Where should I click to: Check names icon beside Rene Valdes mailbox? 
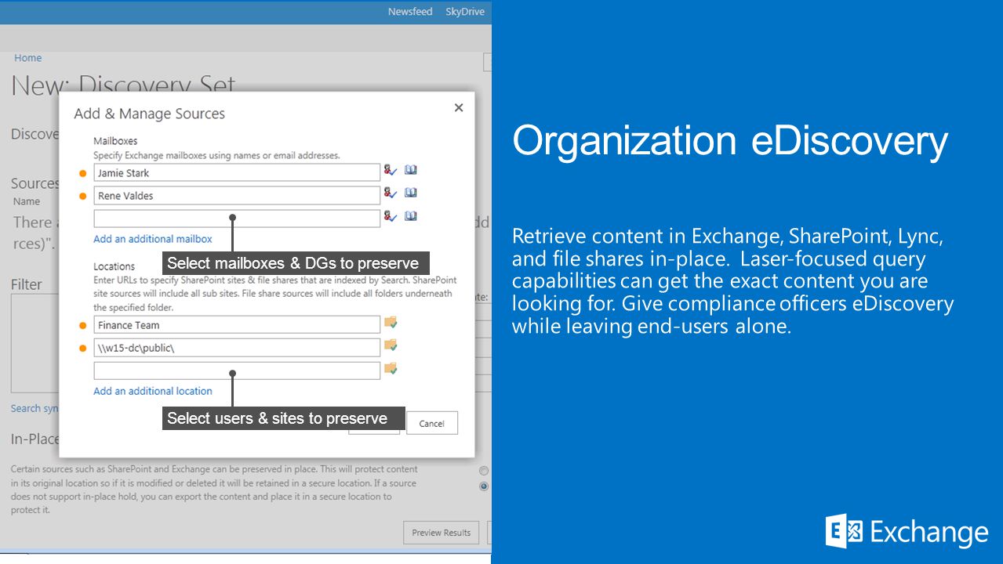coord(390,193)
